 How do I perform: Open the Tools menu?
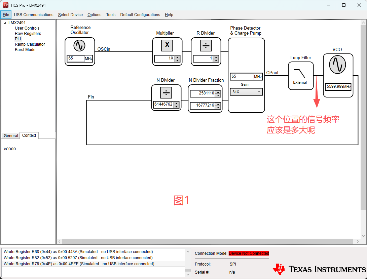tap(111, 15)
